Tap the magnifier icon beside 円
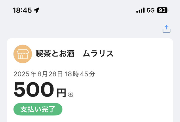The width and height of the screenshot is (180, 122). click(71, 94)
